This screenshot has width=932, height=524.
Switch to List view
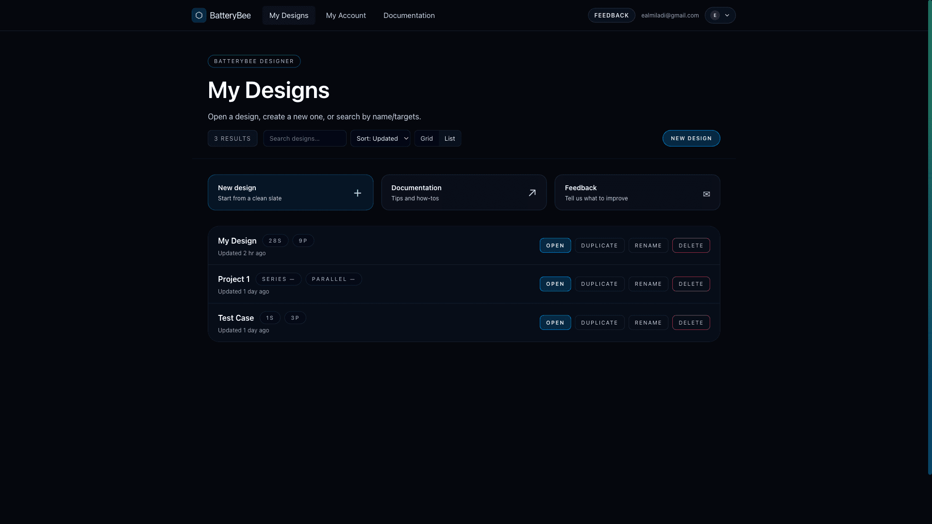pyautogui.click(x=449, y=138)
